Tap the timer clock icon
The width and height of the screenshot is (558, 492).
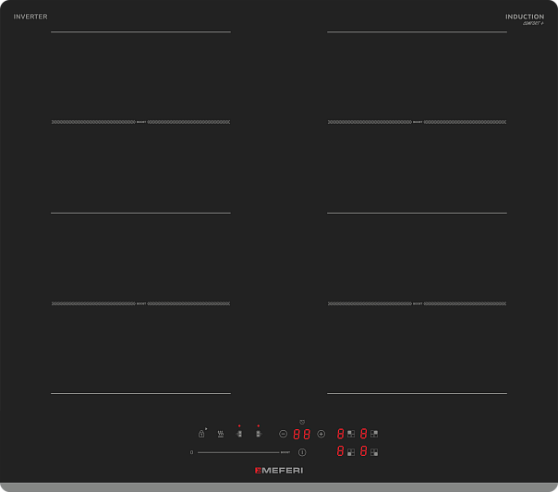(302, 422)
